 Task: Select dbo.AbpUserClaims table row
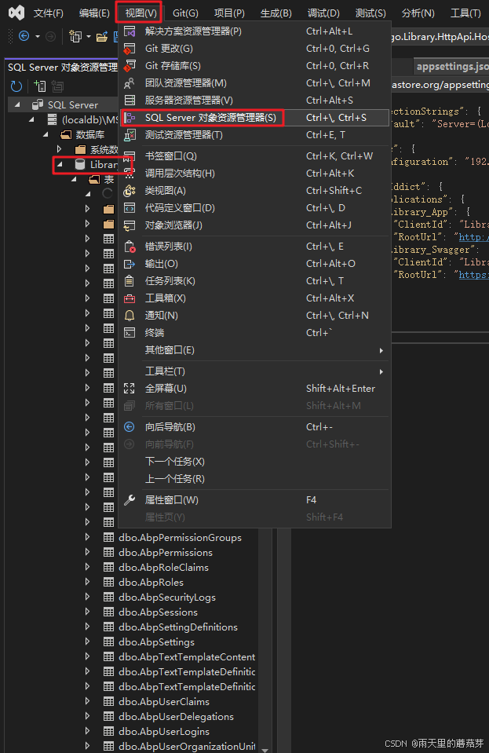coord(163,702)
